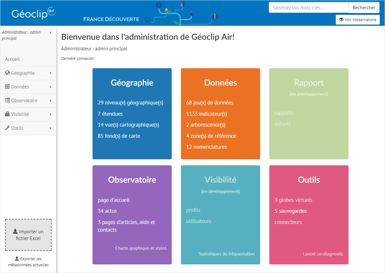This screenshot has width=385, height=273.
Task: Click the grid icon beside Données in sidebar
Action: click(x=7, y=87)
